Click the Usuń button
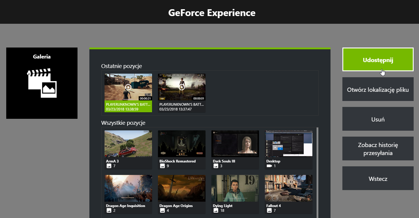The width and height of the screenshot is (419, 218). tap(378, 119)
